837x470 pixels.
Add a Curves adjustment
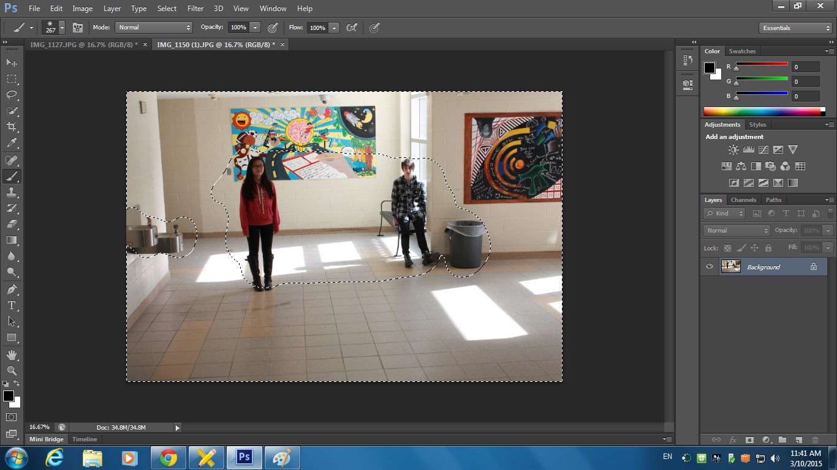click(x=763, y=149)
